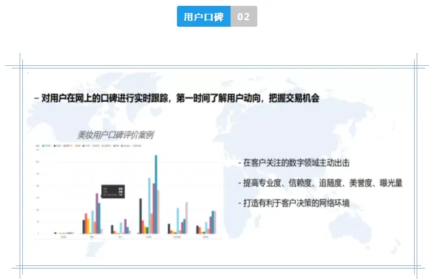Click the bullet 打造有利于客户决策的网络环境

pos(294,203)
